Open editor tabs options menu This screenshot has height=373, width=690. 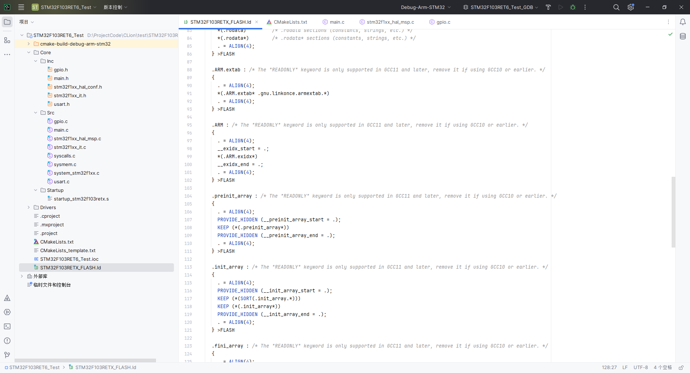[x=668, y=22]
